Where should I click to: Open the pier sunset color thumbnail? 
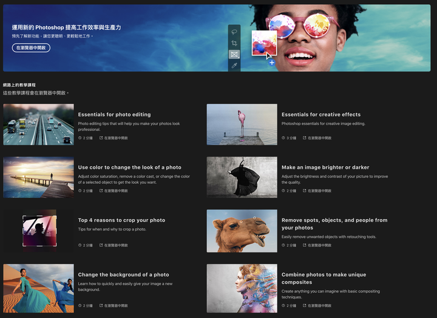(38, 177)
